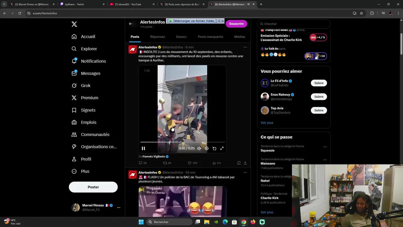Click Voir plus under Vous pourriez aimer

[x=267, y=123]
